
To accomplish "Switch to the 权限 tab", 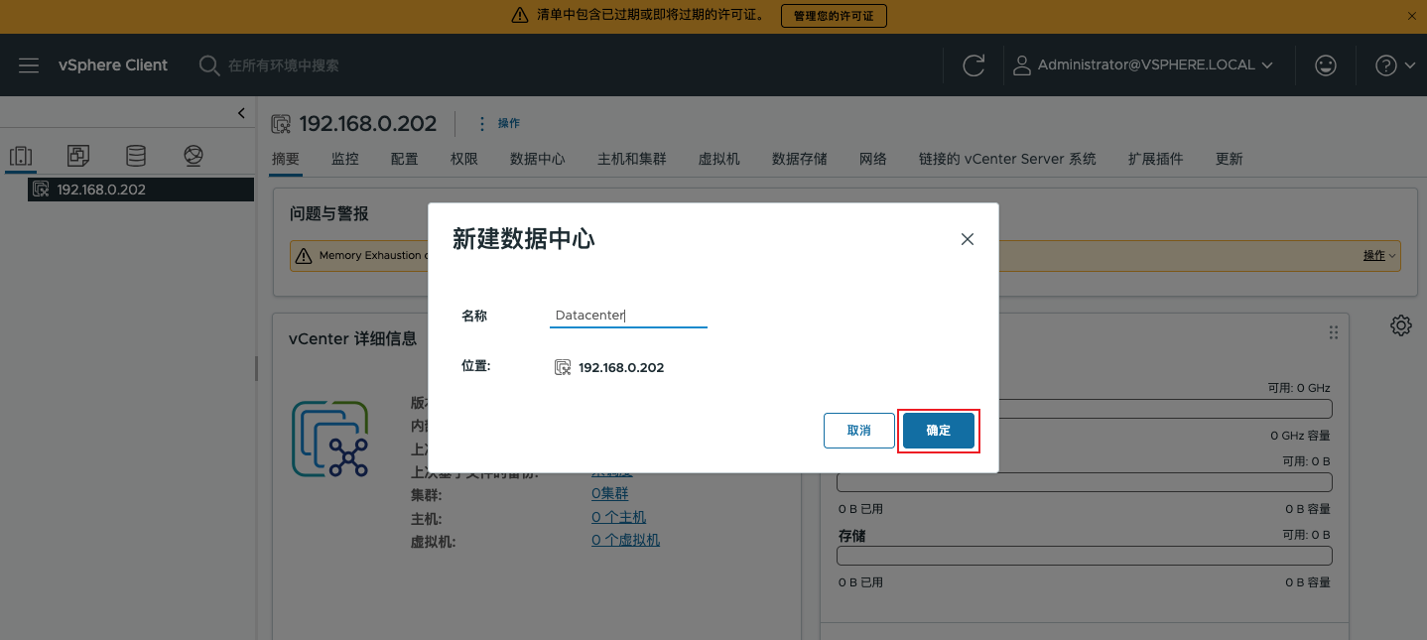I will coord(464,159).
